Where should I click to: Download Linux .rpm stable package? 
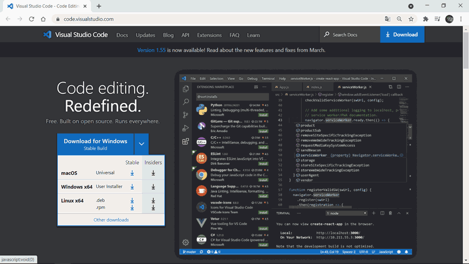tap(132, 207)
